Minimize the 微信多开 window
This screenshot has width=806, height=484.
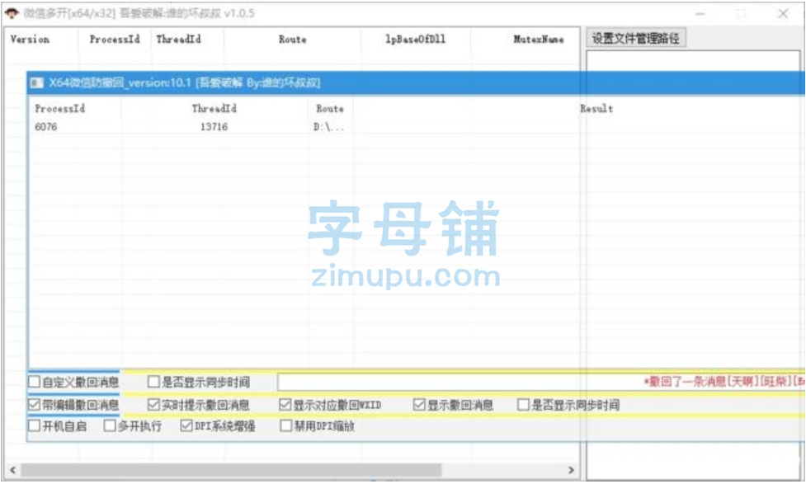[x=700, y=14]
